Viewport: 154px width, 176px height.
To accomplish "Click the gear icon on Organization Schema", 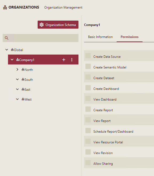I will (42, 25).
